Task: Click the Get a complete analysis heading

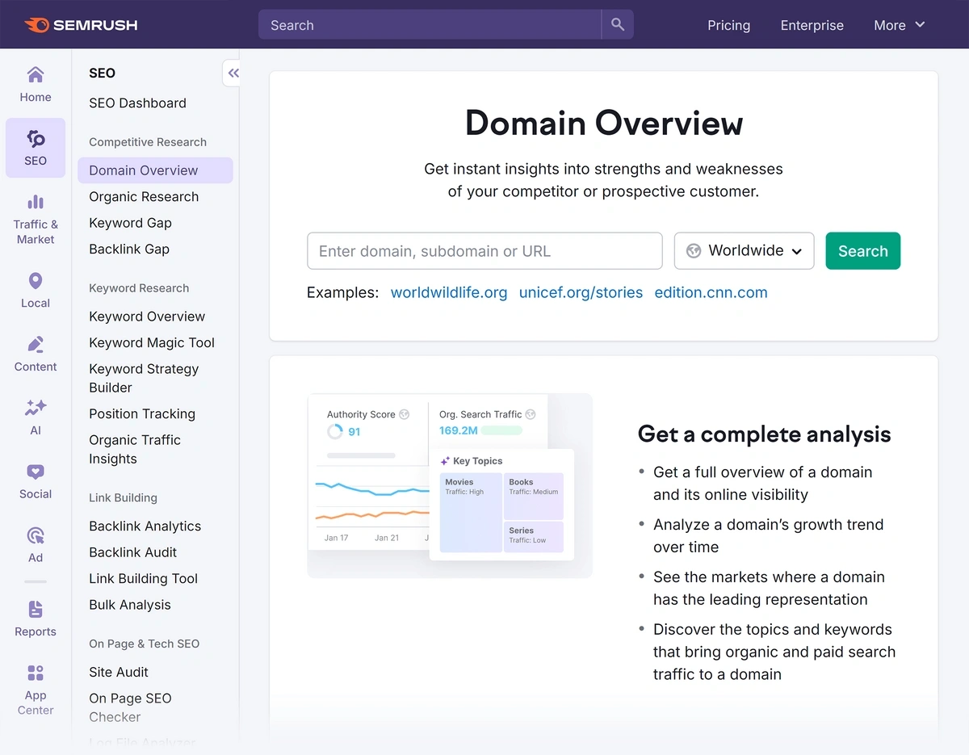Action: 764,434
